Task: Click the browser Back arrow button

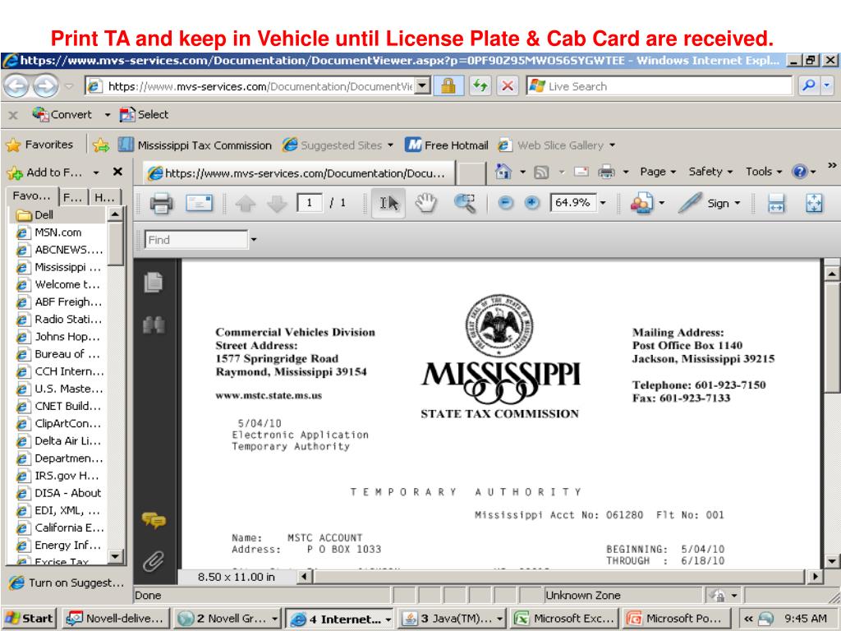Action: pos(16,85)
